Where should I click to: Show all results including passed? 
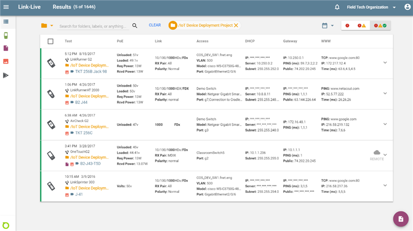tap(380, 25)
